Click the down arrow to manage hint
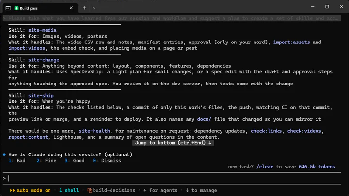 [201, 190]
